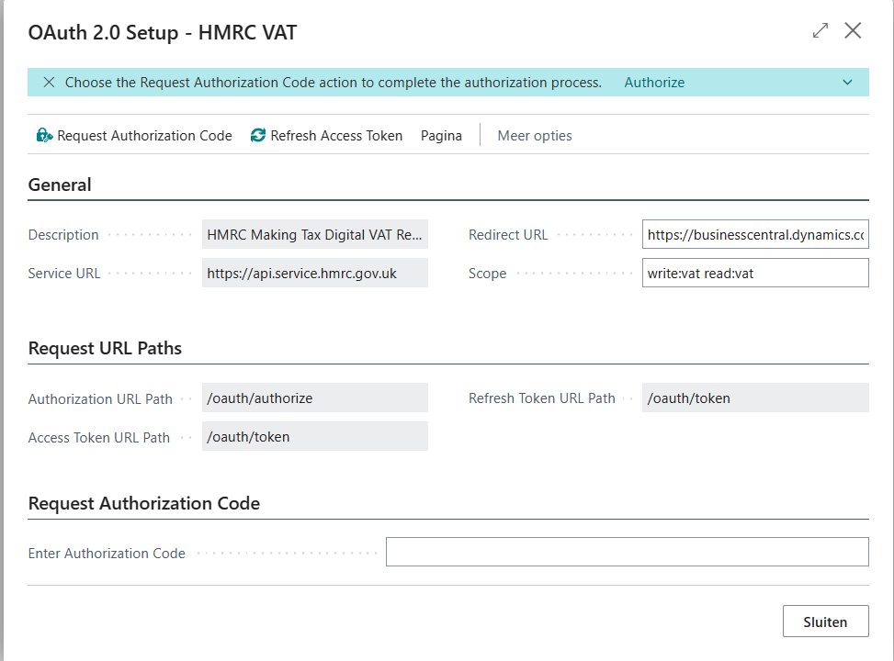
Task: Open Meer opties menu
Action: pyautogui.click(x=535, y=136)
